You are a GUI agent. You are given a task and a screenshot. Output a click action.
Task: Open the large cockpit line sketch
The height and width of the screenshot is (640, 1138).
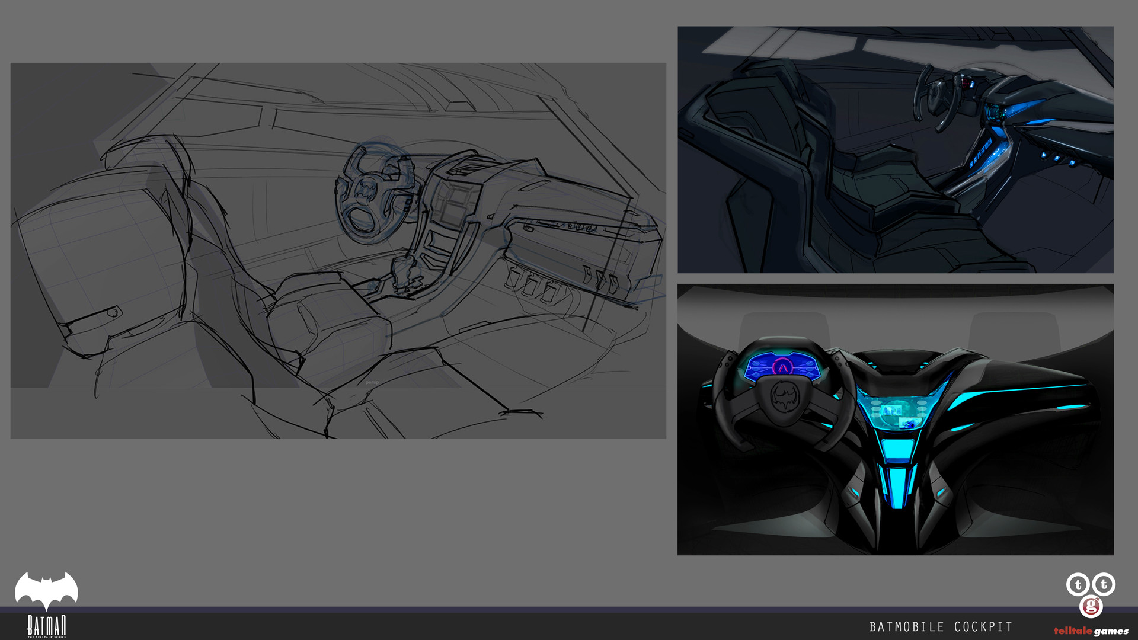point(338,251)
